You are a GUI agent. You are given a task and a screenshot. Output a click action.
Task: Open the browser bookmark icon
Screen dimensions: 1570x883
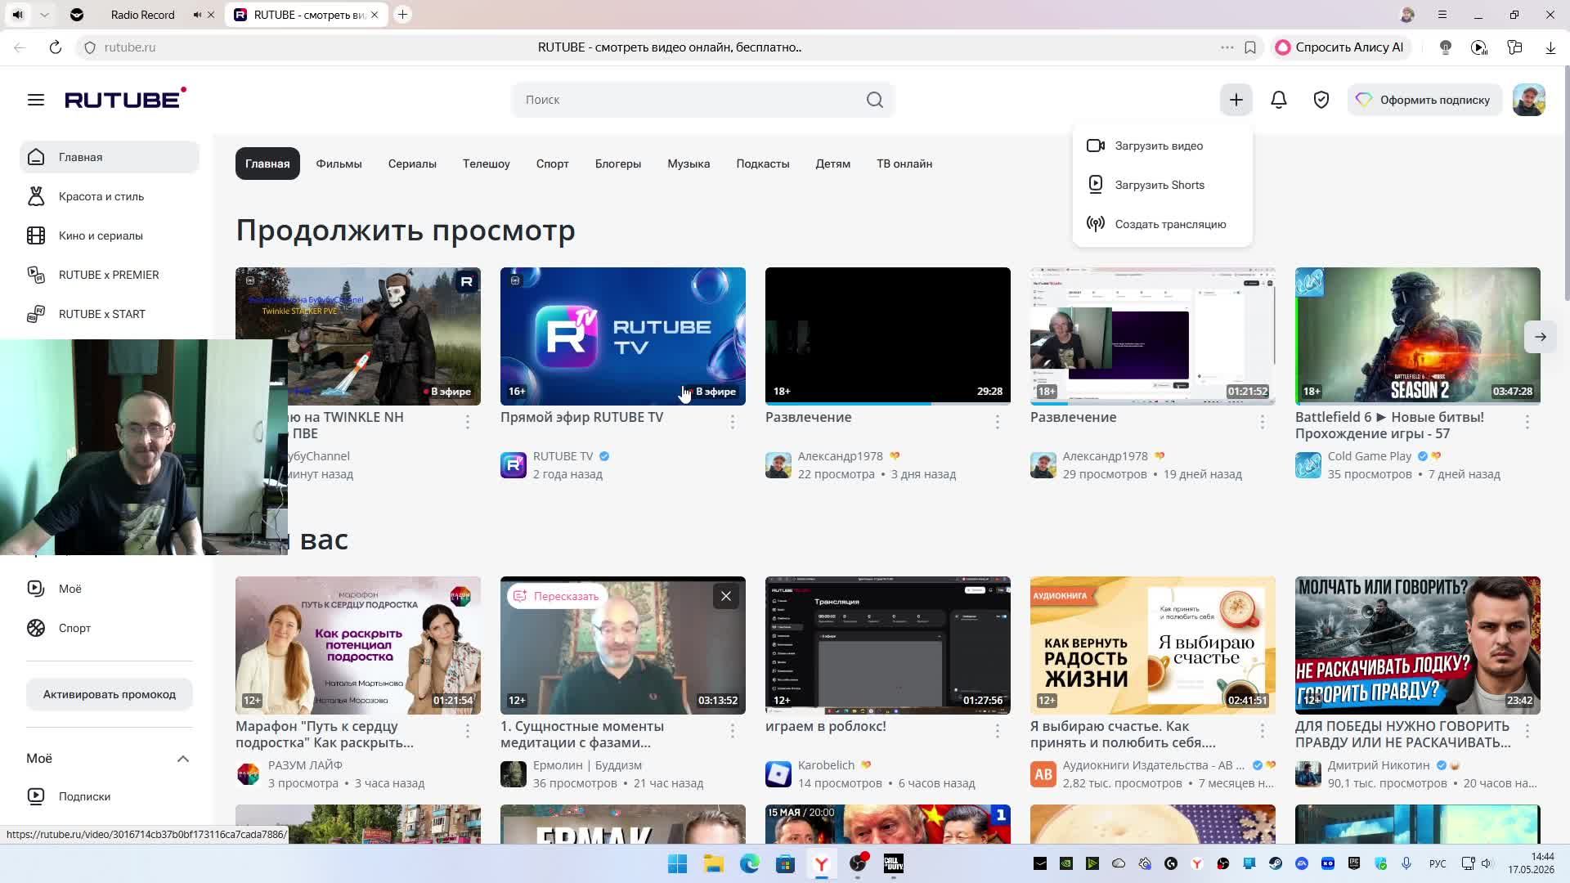(x=1250, y=47)
